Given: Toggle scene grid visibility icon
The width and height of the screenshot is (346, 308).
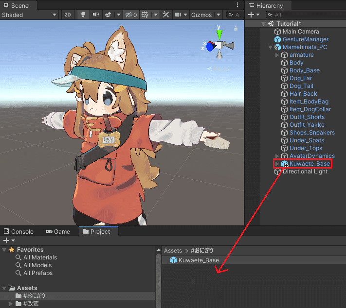Looking at the screenshot, I should [145, 15].
